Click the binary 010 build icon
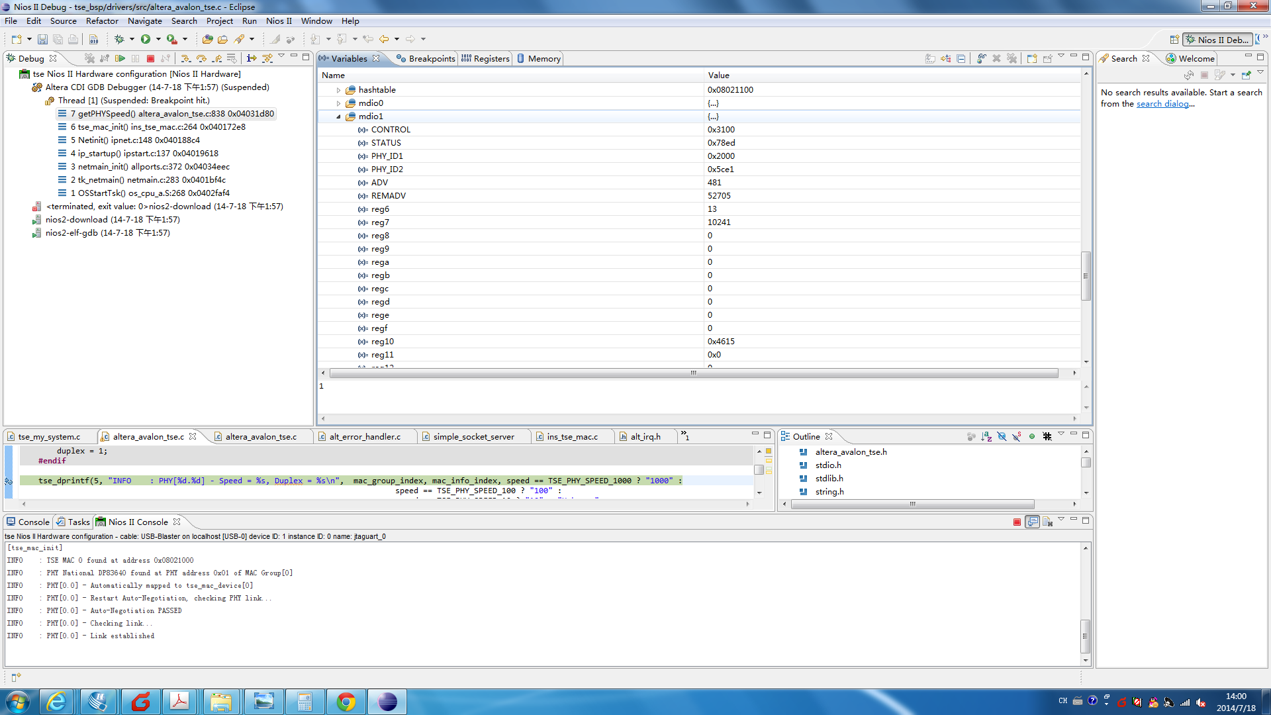 [93, 40]
